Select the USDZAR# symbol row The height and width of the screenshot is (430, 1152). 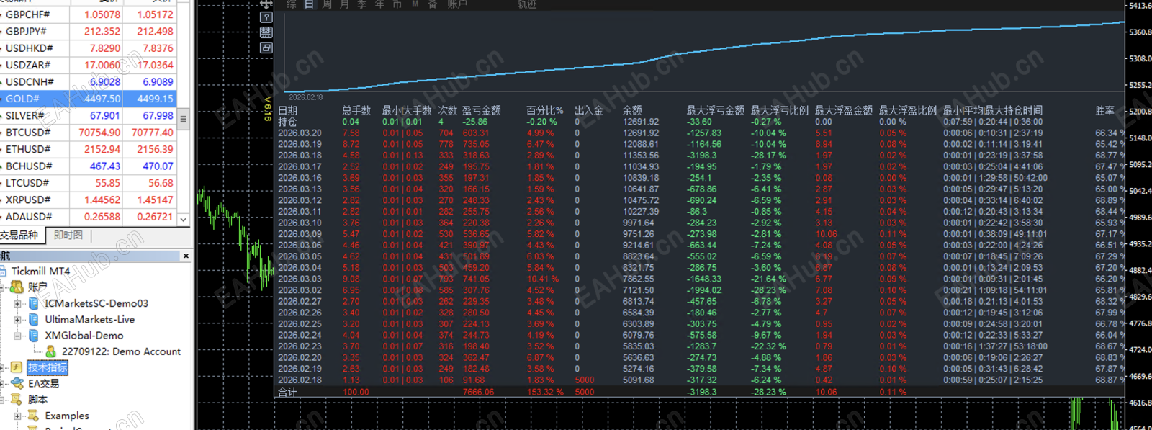pyautogui.click(x=88, y=65)
